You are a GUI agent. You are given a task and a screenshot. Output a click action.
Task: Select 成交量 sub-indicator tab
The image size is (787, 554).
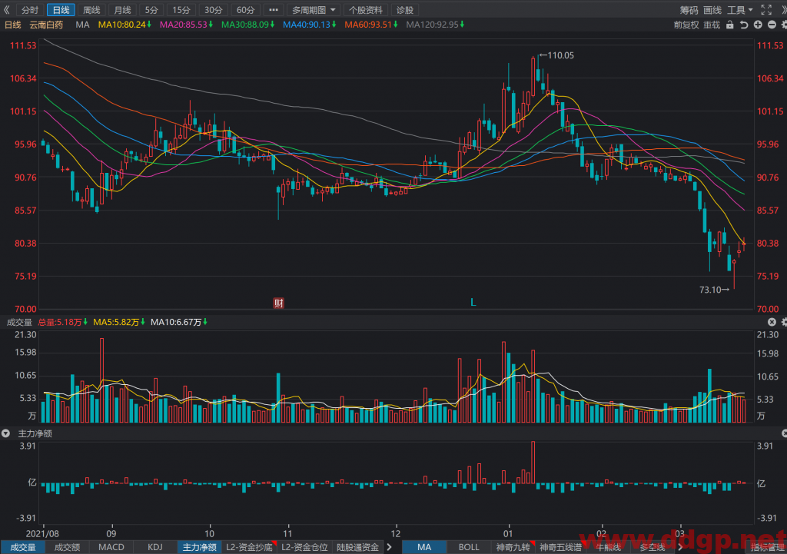click(x=22, y=547)
